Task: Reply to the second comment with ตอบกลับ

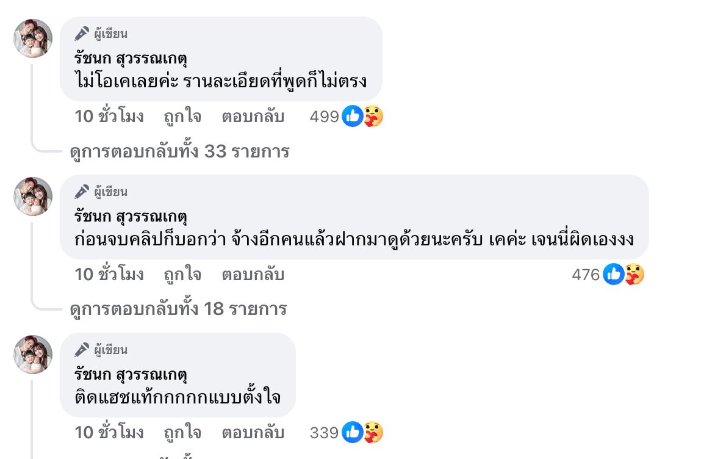Action: click(x=253, y=275)
